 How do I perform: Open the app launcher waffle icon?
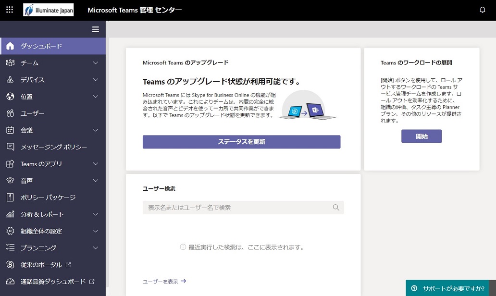[10, 10]
